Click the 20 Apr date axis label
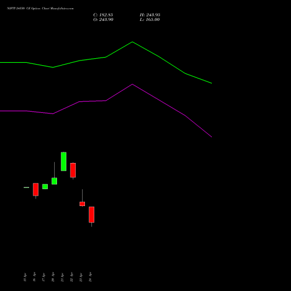The height and width of the screenshot is (291, 291). [53, 277]
